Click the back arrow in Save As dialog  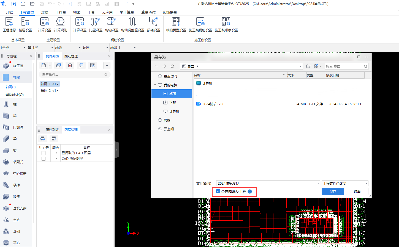point(156,66)
